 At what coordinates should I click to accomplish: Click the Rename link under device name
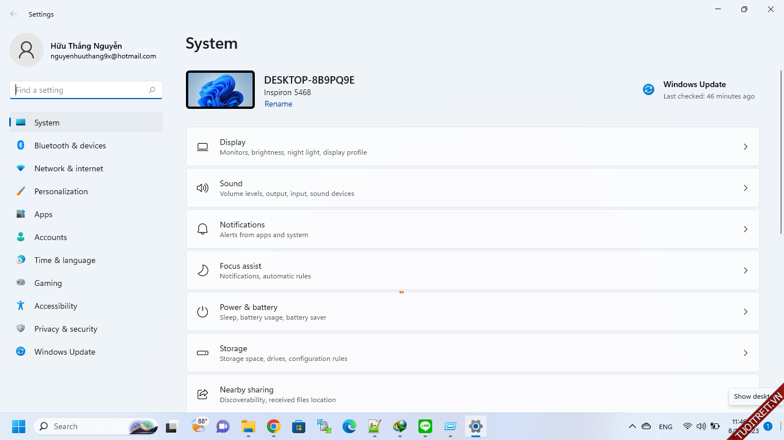click(x=278, y=104)
